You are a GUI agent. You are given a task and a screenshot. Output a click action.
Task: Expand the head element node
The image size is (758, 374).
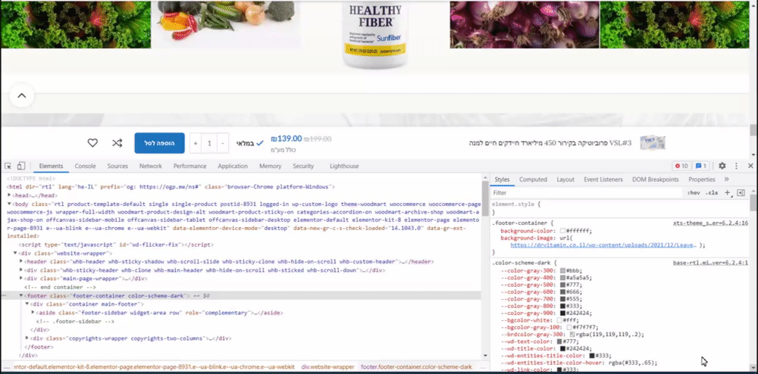9,195
